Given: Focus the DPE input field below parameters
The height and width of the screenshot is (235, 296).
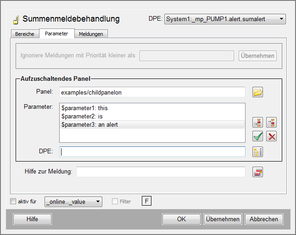Looking at the screenshot, I should tap(152, 152).
